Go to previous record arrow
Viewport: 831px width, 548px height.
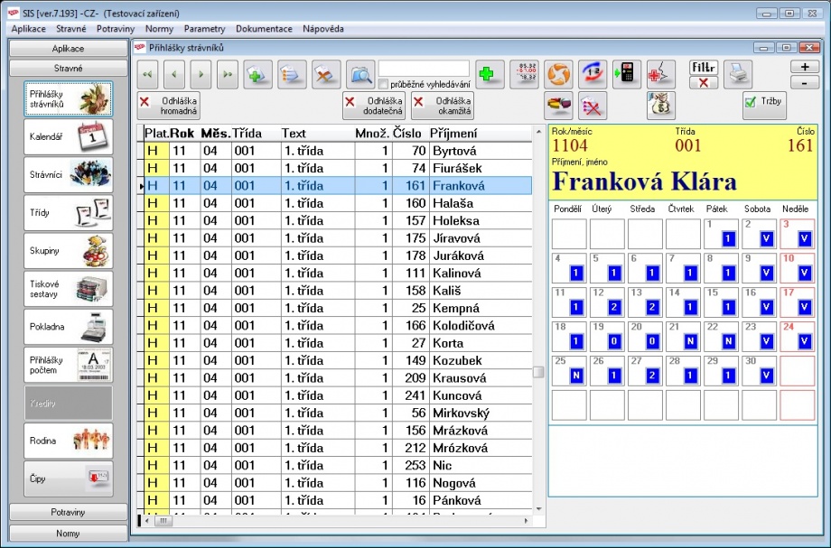[x=174, y=75]
